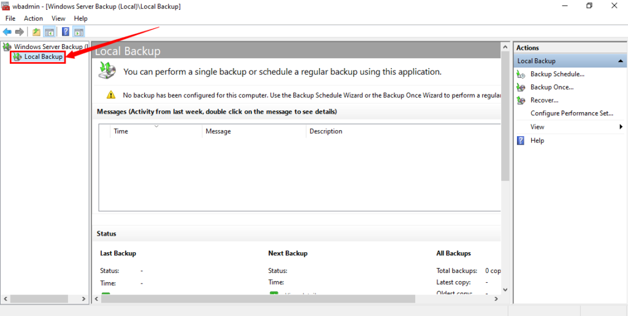Click the Messages section heading text
Image resolution: width=628 pixels, height=316 pixels.
[x=216, y=112]
